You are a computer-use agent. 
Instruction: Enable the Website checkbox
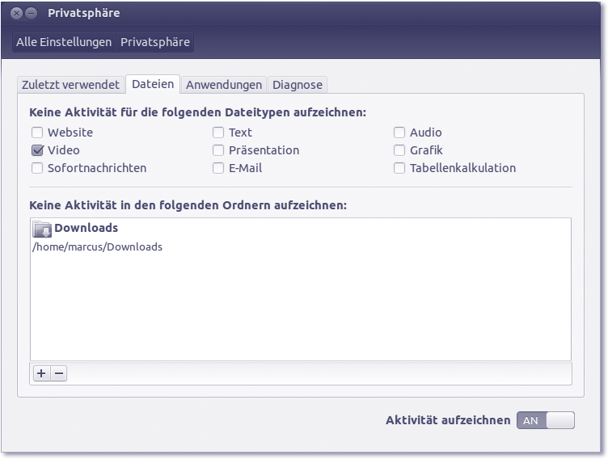click(37, 133)
